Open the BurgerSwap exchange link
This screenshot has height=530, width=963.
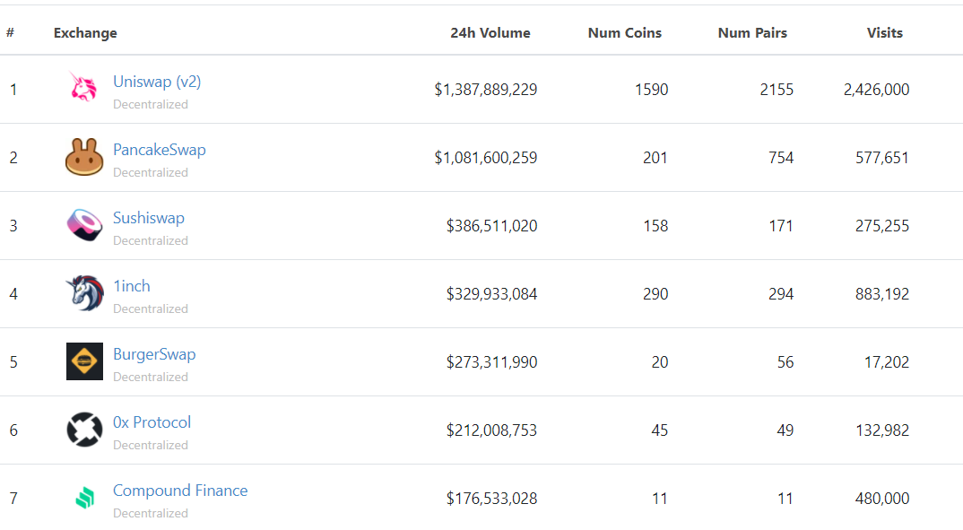154,354
